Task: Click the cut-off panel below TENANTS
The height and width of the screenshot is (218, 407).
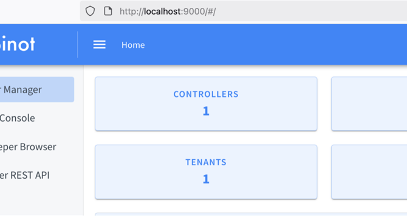Action: [x=251, y=214]
